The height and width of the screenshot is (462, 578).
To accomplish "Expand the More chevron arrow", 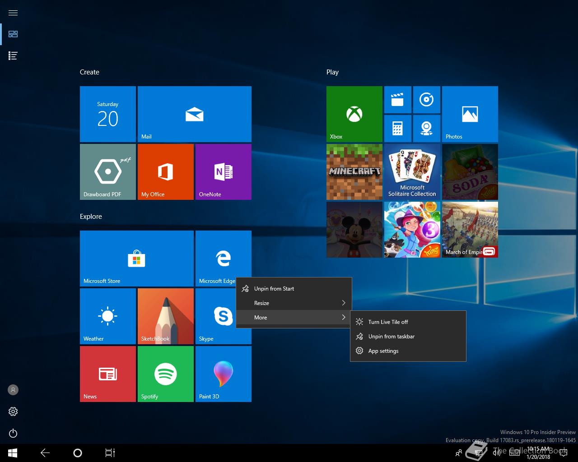I will tap(344, 318).
